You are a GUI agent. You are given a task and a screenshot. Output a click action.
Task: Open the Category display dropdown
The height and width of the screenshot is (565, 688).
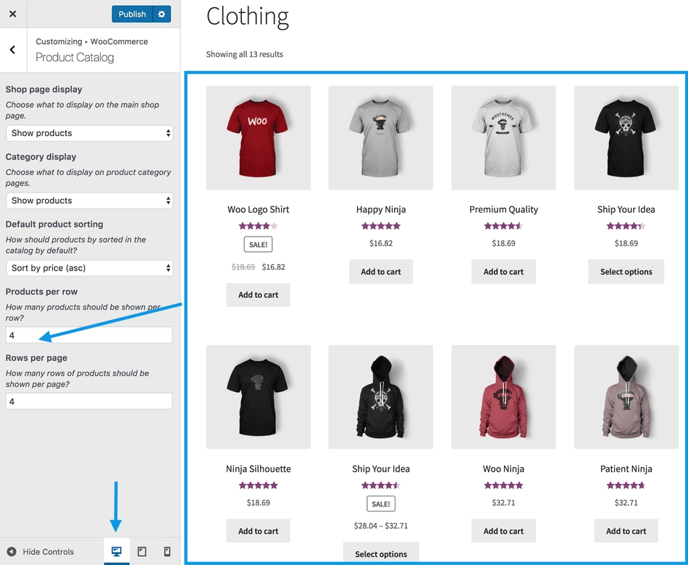90,201
